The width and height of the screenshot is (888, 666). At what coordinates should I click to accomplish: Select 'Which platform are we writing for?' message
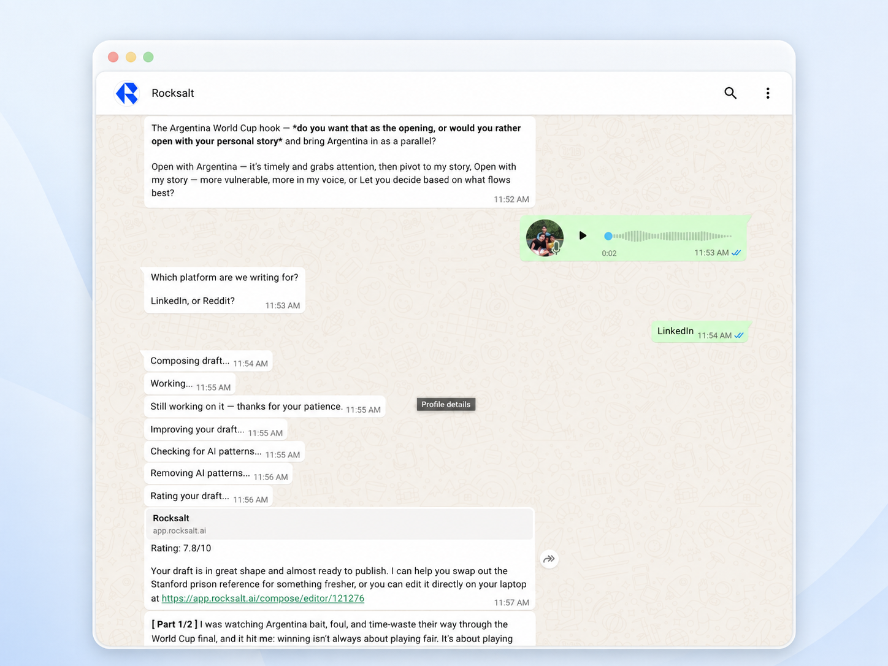(x=225, y=290)
